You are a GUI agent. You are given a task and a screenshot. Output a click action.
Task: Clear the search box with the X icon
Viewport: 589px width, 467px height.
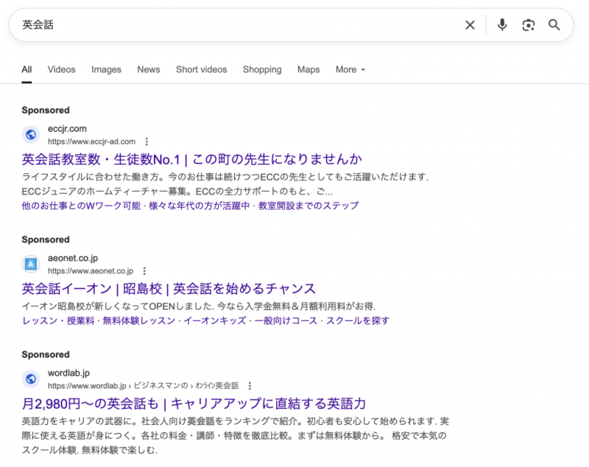click(x=470, y=25)
